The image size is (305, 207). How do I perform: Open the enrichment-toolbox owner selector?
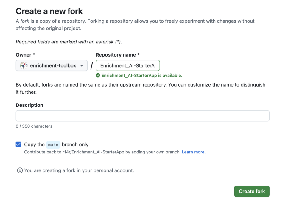(52, 65)
